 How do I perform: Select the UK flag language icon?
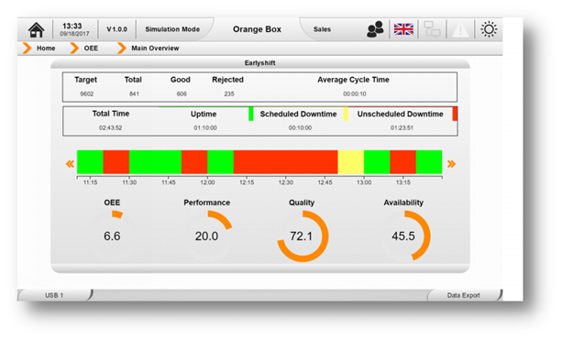point(403,29)
